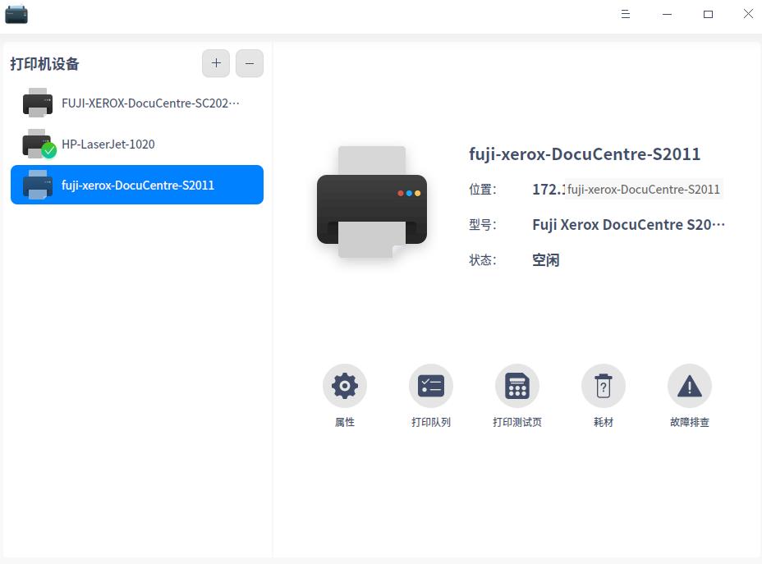Click the 位置 label
The width and height of the screenshot is (762, 564).
pos(483,189)
